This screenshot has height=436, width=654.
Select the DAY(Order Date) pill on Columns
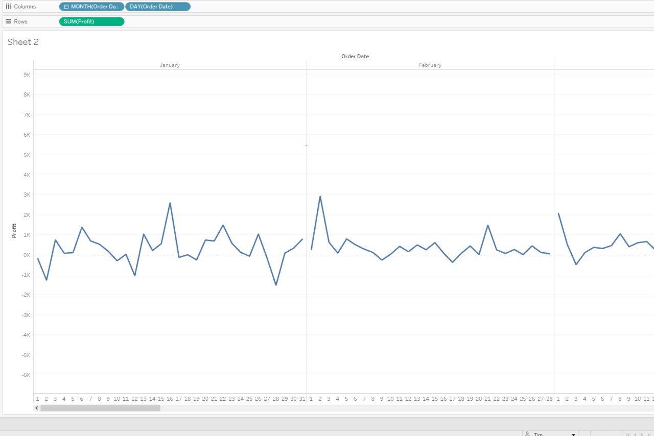tap(158, 6)
